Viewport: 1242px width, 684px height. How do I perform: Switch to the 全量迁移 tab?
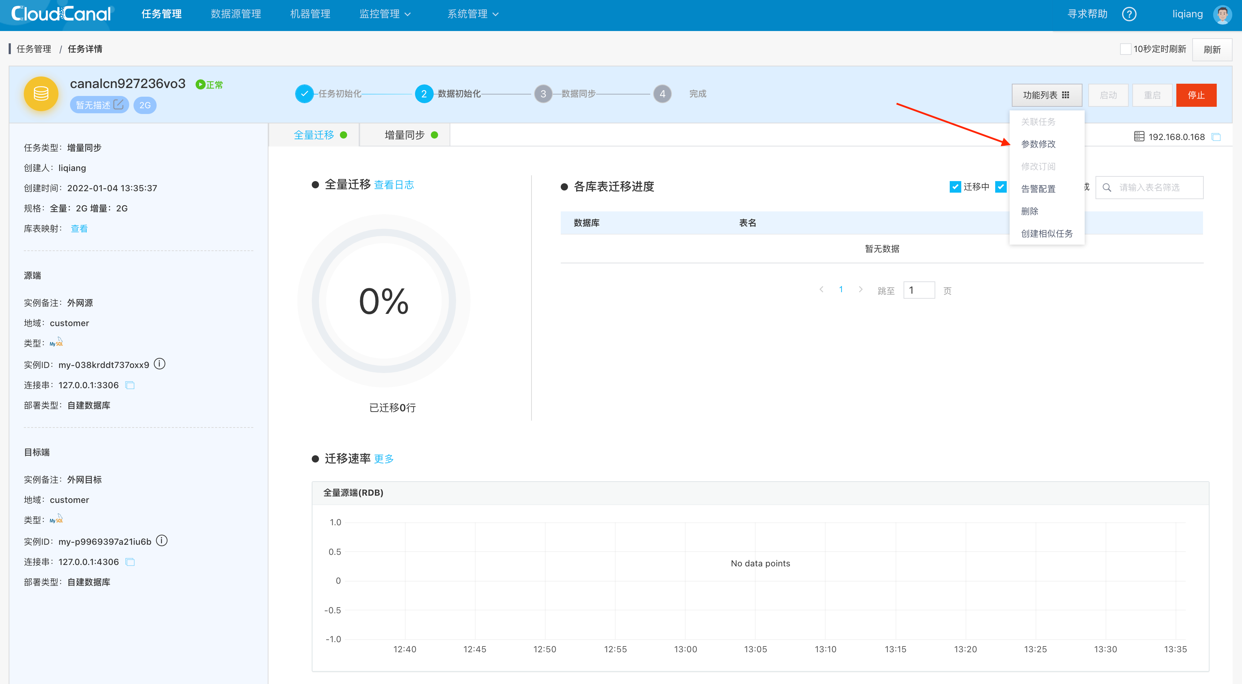point(314,135)
